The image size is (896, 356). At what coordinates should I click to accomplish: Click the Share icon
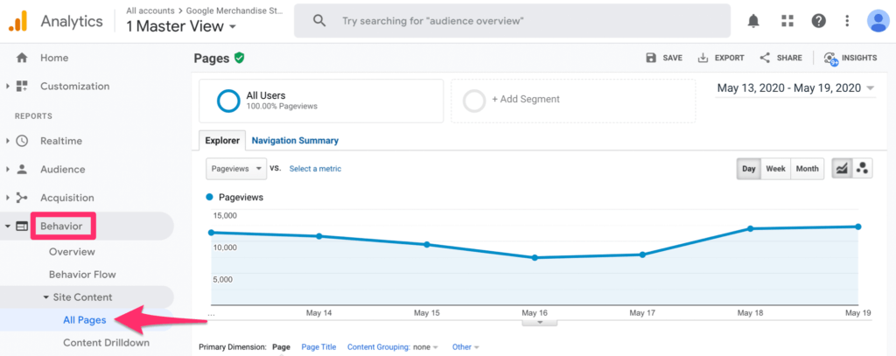765,58
